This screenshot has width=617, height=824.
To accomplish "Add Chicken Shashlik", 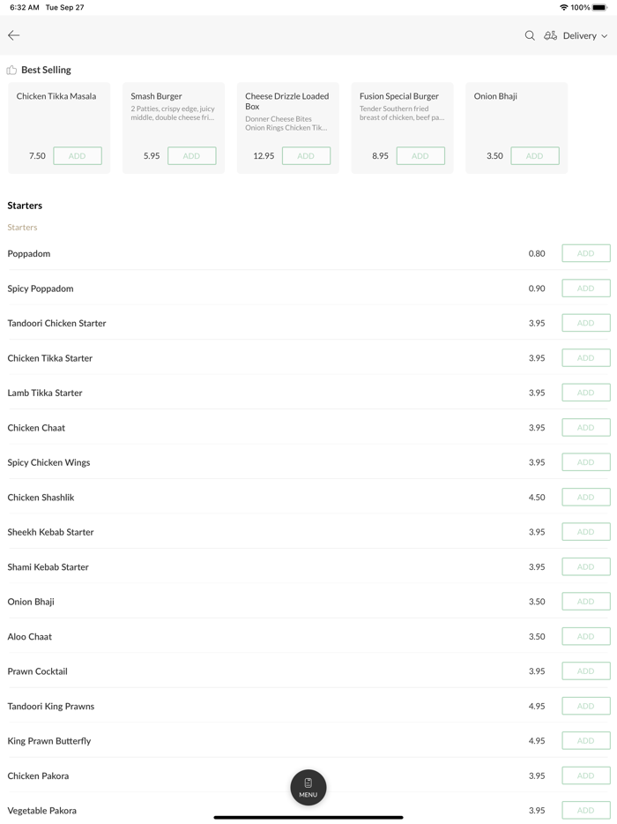I will (586, 497).
